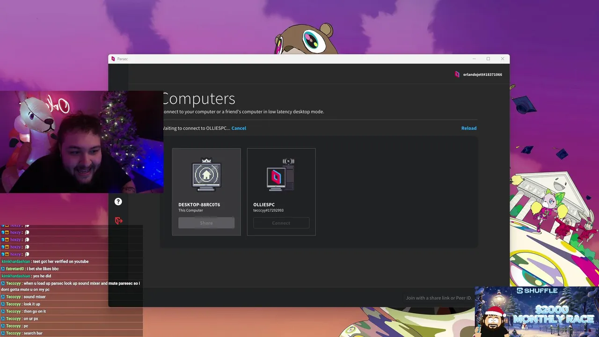Click the Shuffle $2000 Monthly Race banner
Viewport: 599px width, 337px height.
tap(537, 311)
